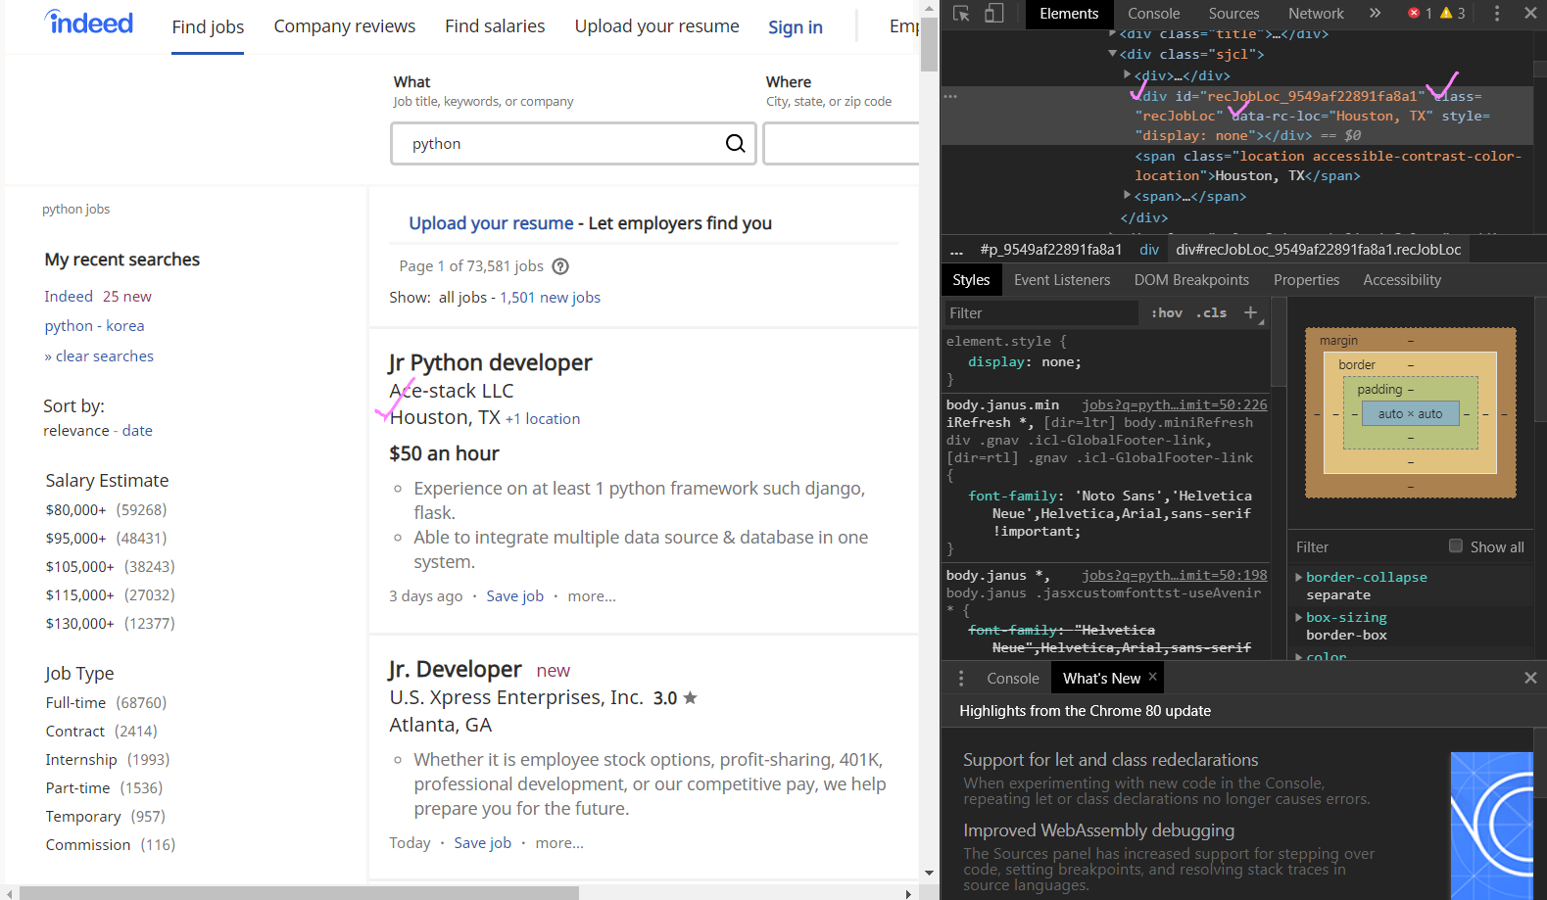Expand the box-sizing computed property
The image size is (1547, 900).
(1299, 617)
